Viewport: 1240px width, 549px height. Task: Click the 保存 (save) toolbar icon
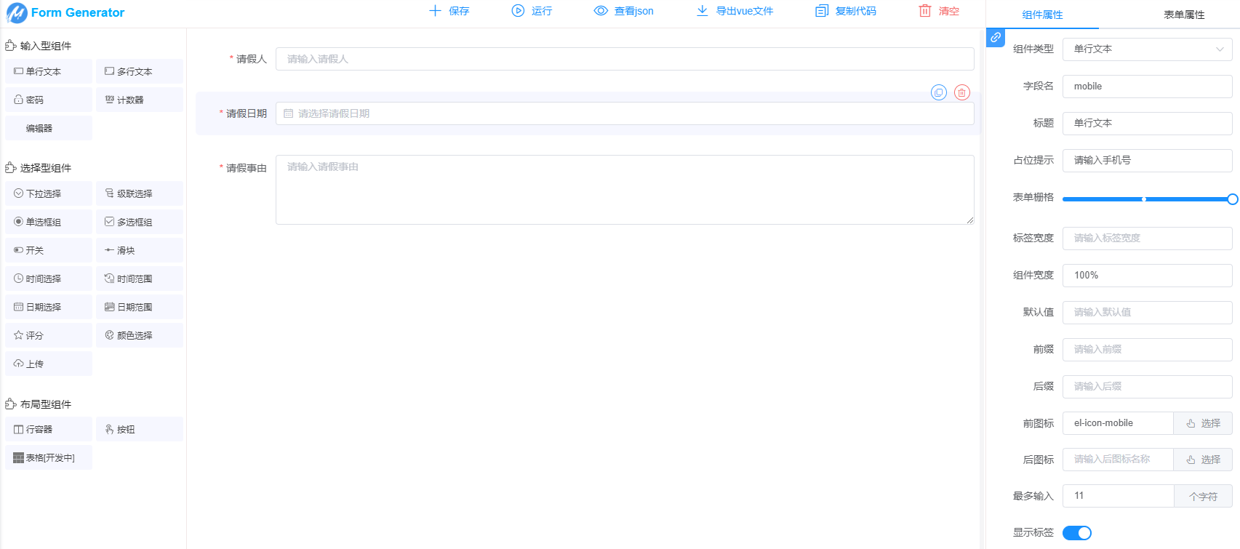pos(436,11)
